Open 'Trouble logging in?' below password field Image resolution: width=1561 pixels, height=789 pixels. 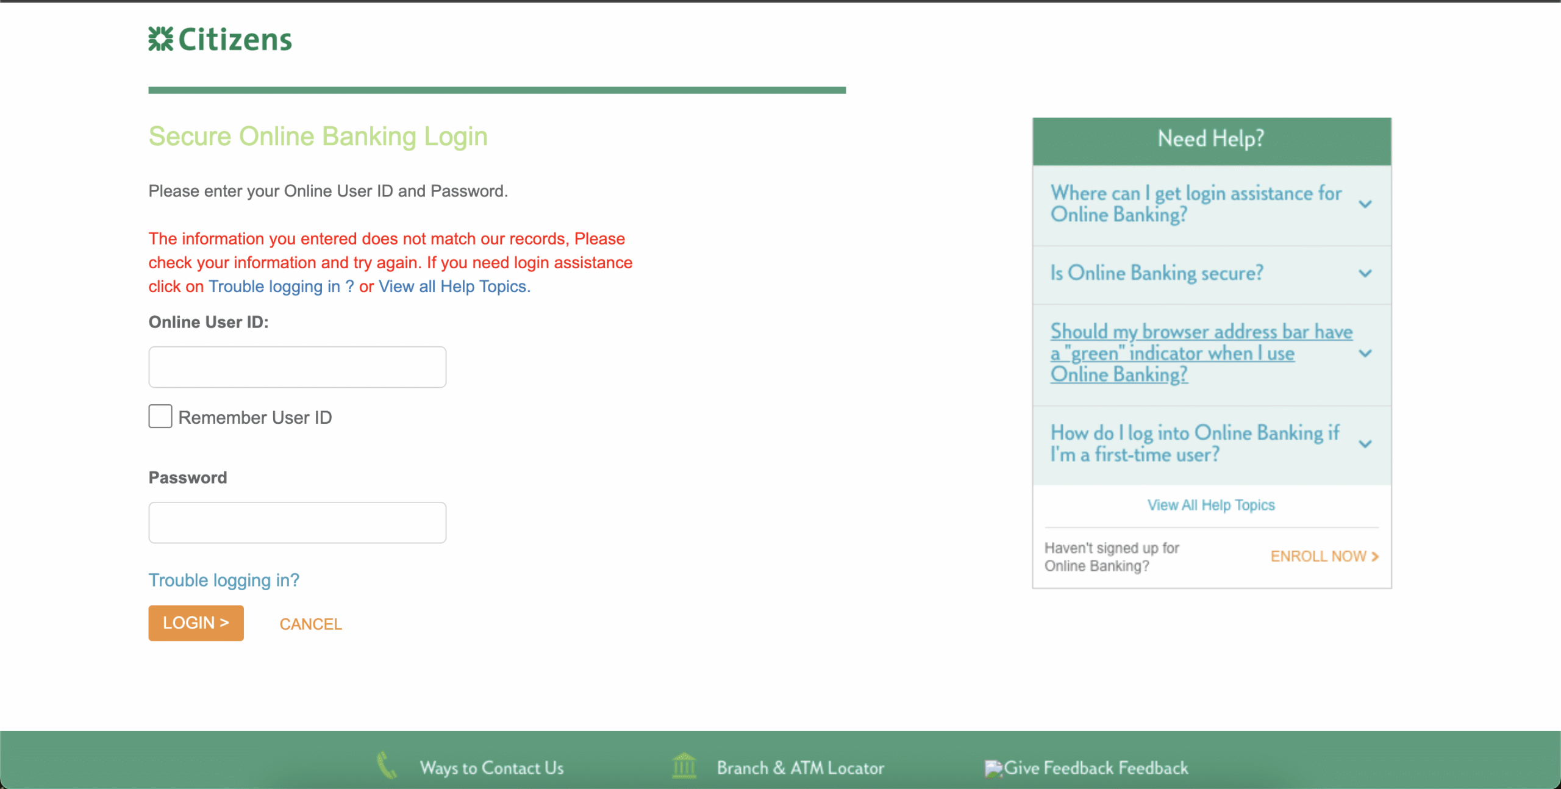tap(224, 580)
